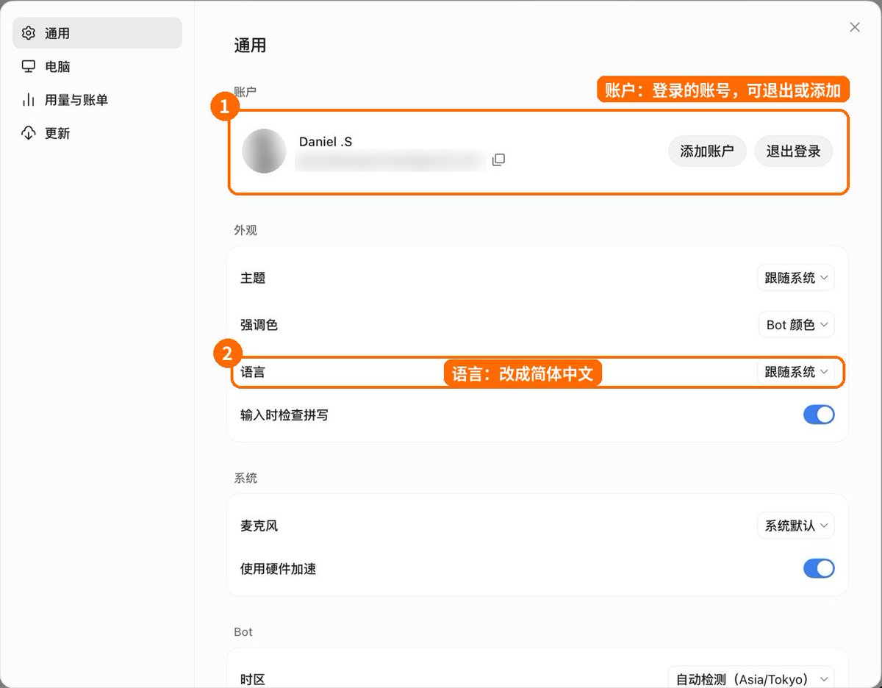The image size is (882, 688).
Task: Open the 强调色 dropdown showing Bot 颜色
Action: point(796,324)
